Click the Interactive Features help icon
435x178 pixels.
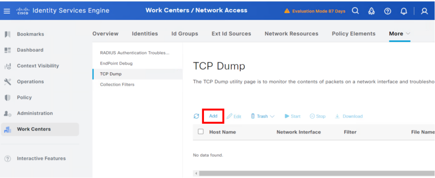(7, 158)
